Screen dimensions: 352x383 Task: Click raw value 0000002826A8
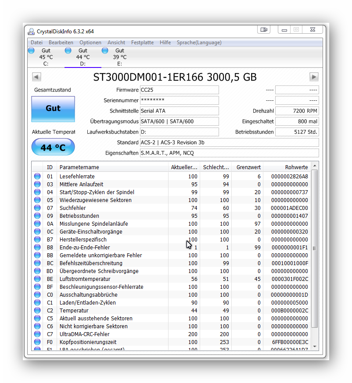[289, 176]
